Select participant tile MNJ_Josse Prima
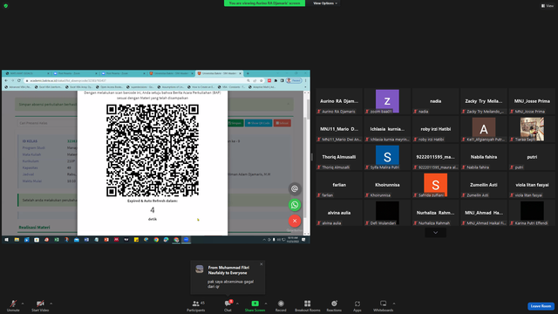 pos(532,101)
